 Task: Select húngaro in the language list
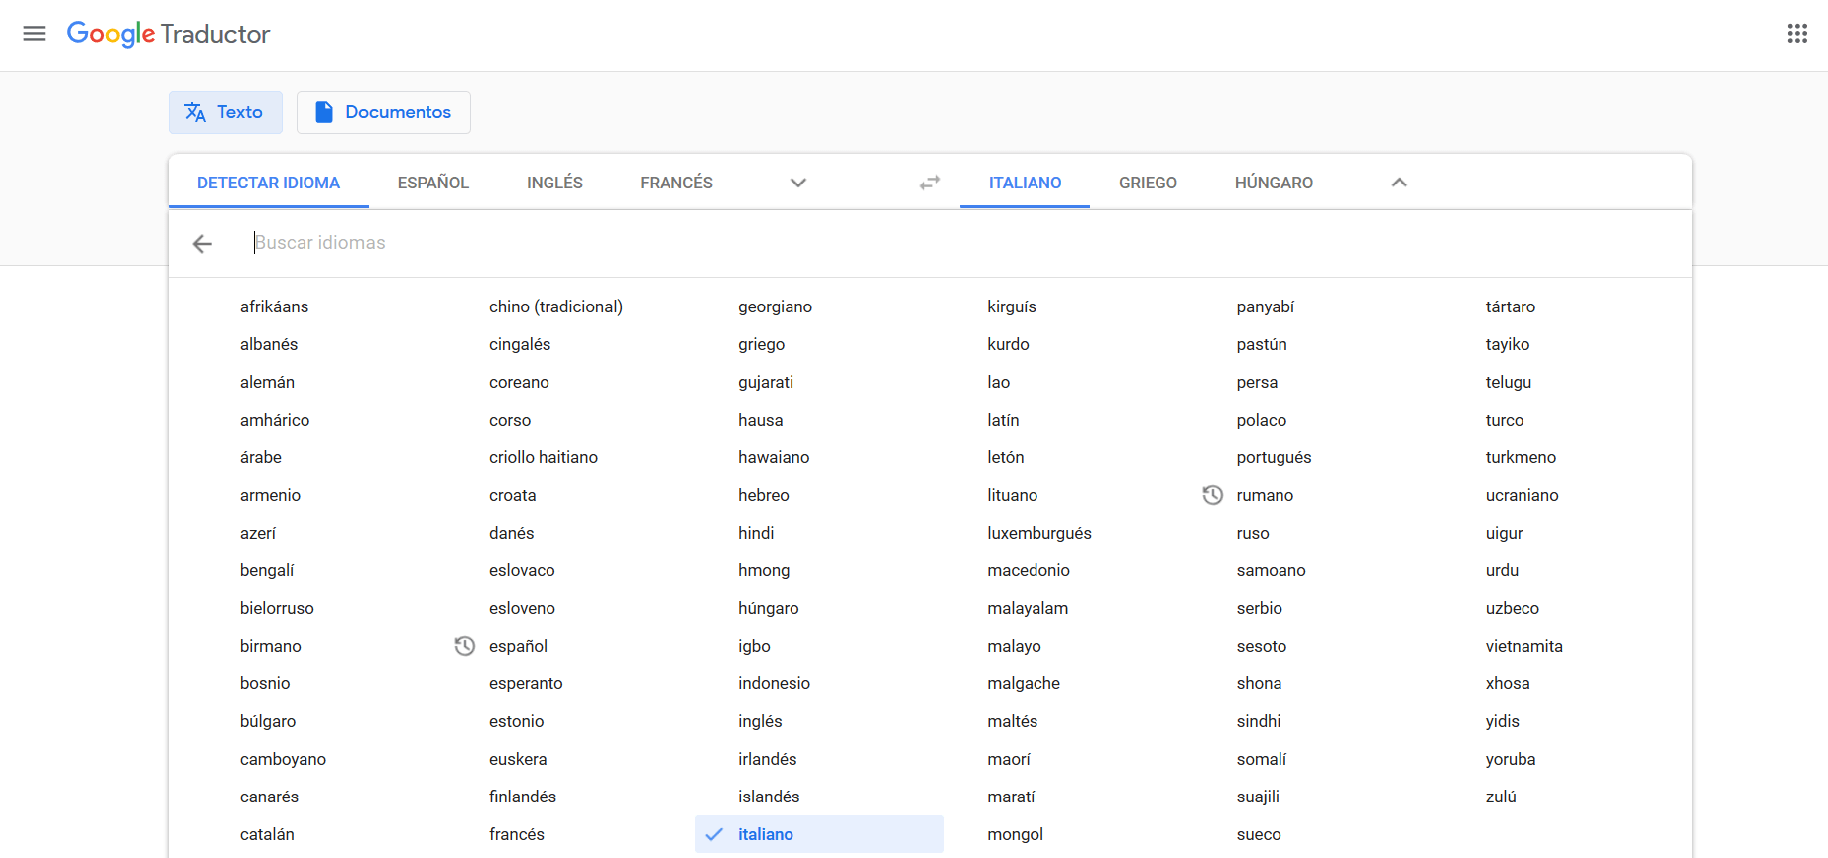(x=769, y=608)
